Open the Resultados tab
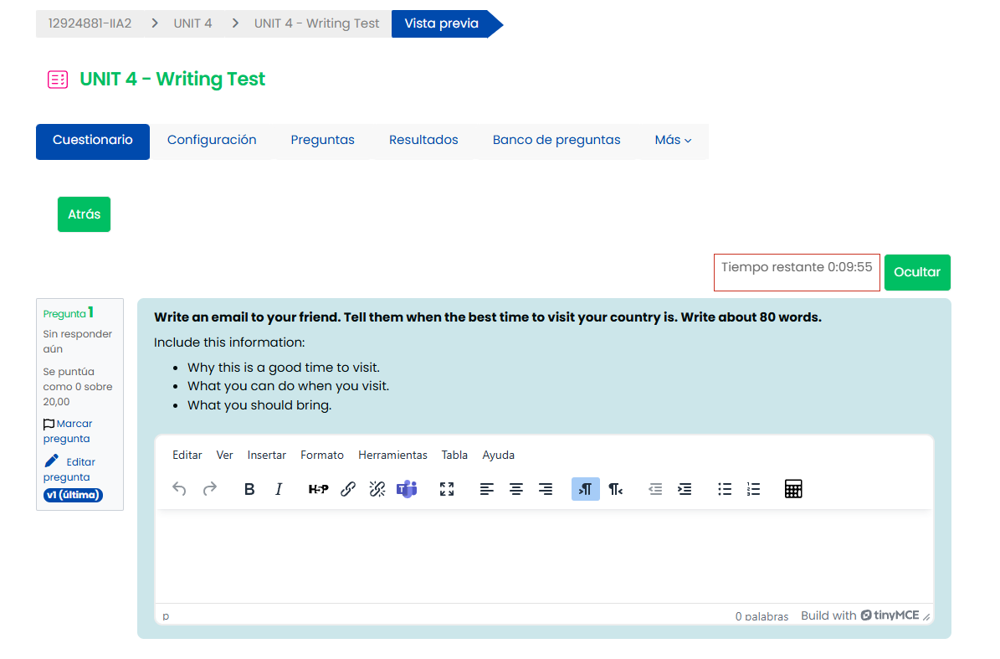1000x659 pixels. click(x=423, y=141)
